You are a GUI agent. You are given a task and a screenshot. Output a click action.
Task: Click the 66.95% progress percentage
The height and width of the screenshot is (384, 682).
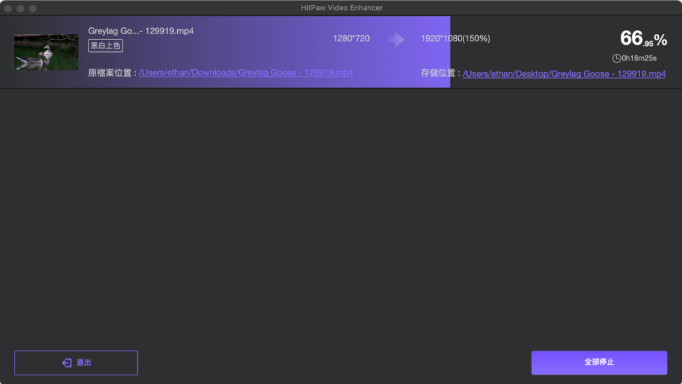(643, 39)
